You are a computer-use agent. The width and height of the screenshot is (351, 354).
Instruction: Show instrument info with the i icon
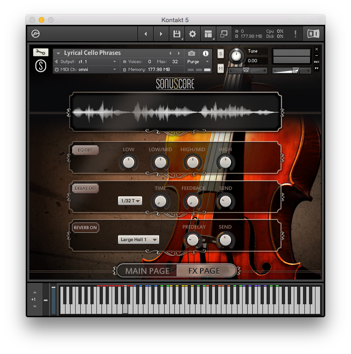click(x=206, y=53)
